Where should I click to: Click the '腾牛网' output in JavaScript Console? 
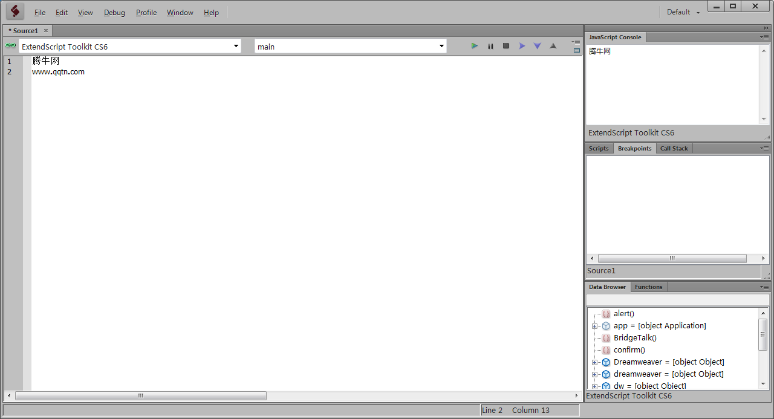click(600, 51)
